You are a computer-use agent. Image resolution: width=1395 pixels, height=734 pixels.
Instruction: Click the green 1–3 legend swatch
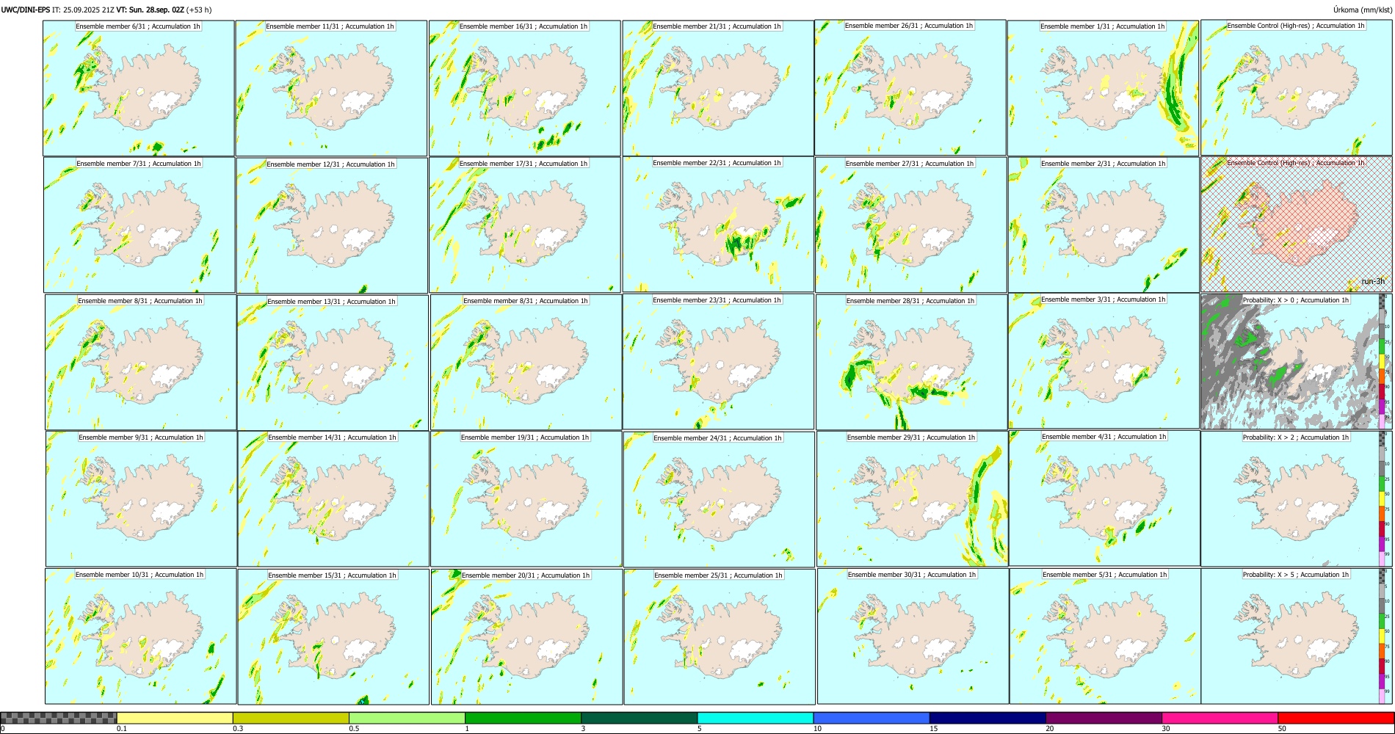point(523,718)
